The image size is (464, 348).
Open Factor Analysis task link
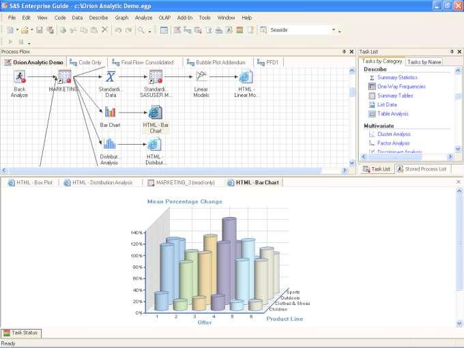point(393,143)
